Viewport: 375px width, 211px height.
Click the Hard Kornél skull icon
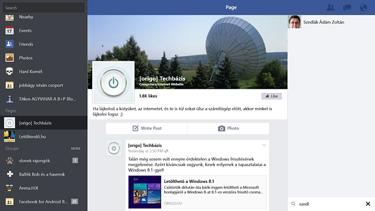pos(10,71)
